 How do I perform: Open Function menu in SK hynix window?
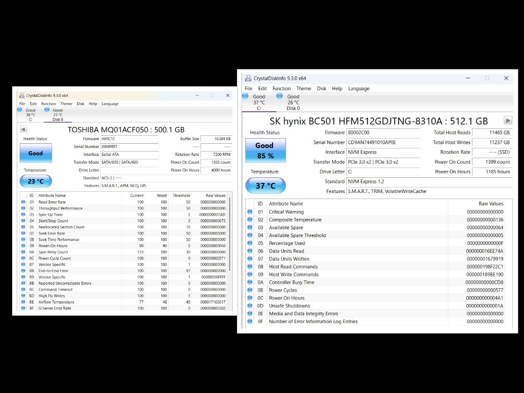[x=281, y=88]
